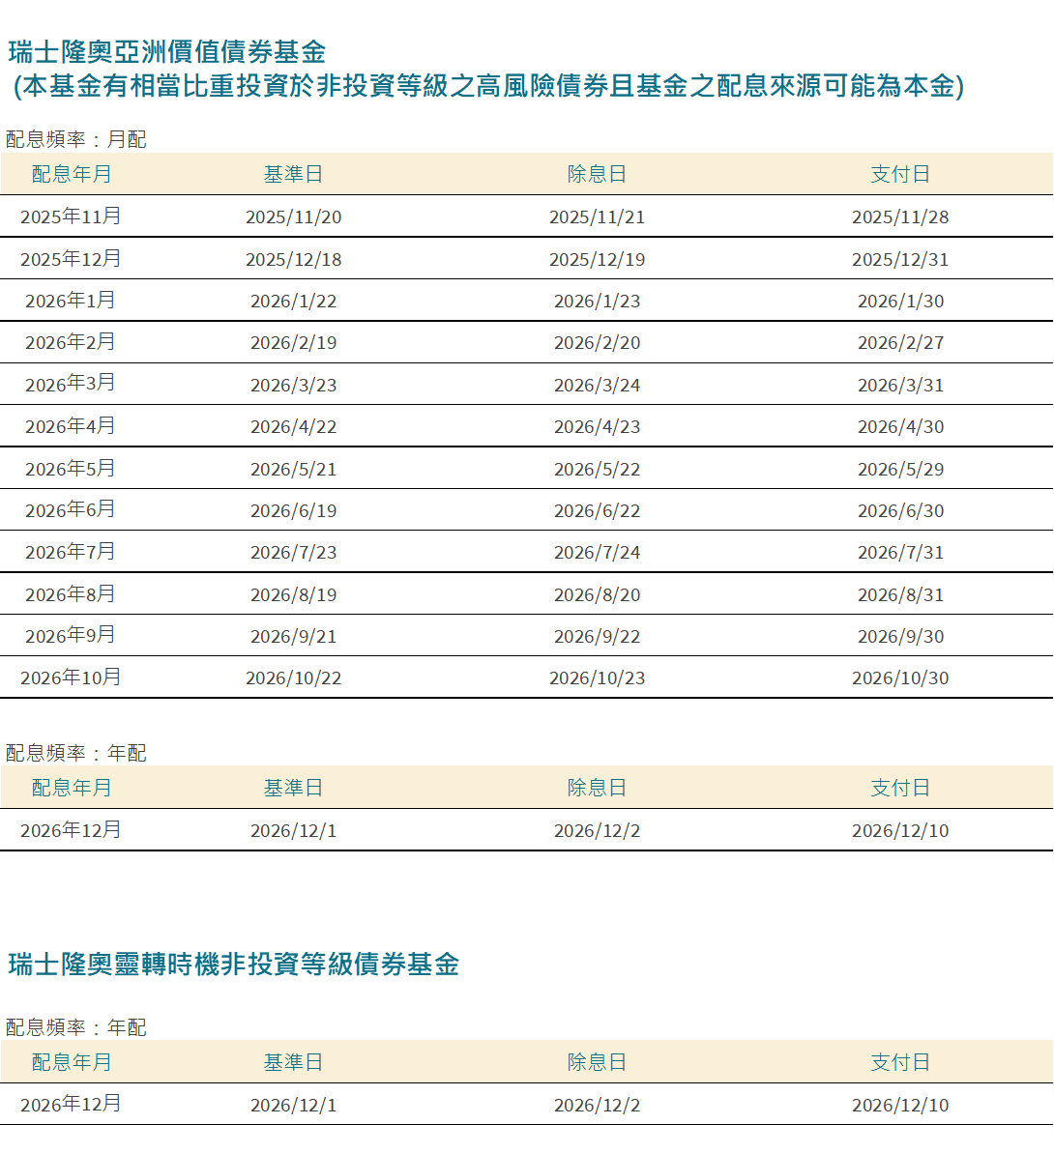Screen dimensions: 1054x1153
Task: Click the 2026/8/19 base date cell
Action: pos(293,594)
